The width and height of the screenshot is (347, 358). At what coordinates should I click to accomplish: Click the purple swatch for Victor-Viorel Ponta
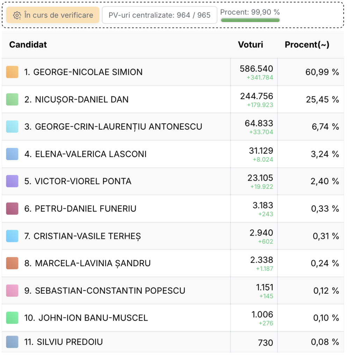12,181
